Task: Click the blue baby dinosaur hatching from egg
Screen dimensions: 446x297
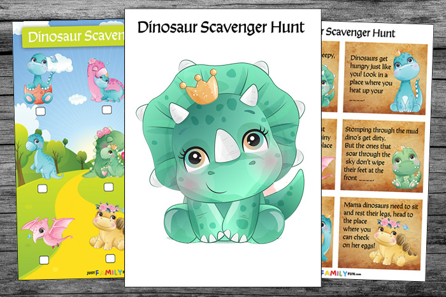Action: (x=40, y=79)
